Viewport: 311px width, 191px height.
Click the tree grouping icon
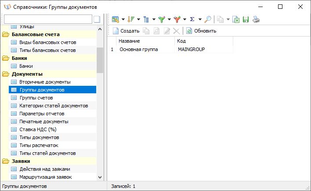tap(146, 19)
